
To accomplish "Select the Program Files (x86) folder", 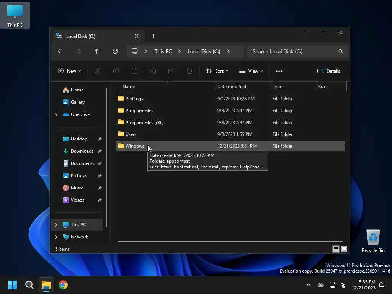I will click(231, 122).
